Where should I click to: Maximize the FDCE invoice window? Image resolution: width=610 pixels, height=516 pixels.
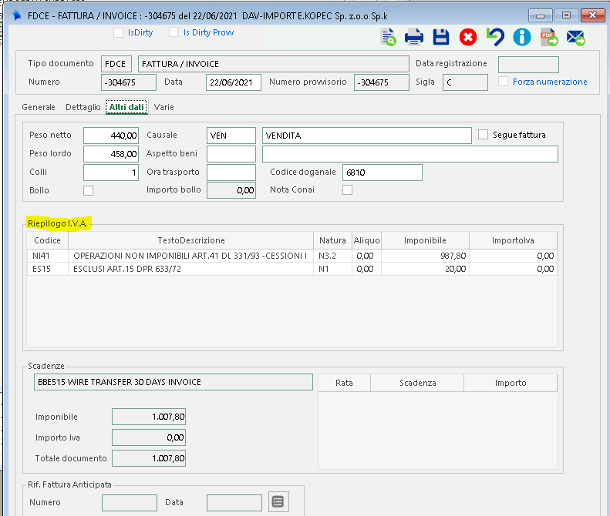tap(566, 15)
